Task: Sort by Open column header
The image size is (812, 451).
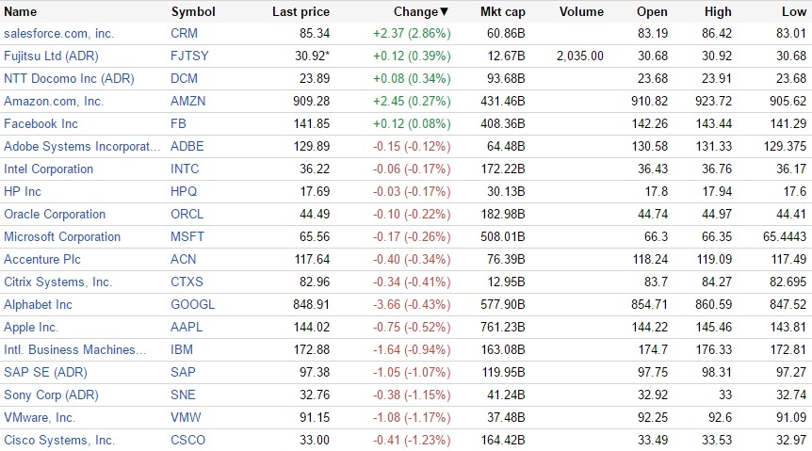Action: coord(652,12)
